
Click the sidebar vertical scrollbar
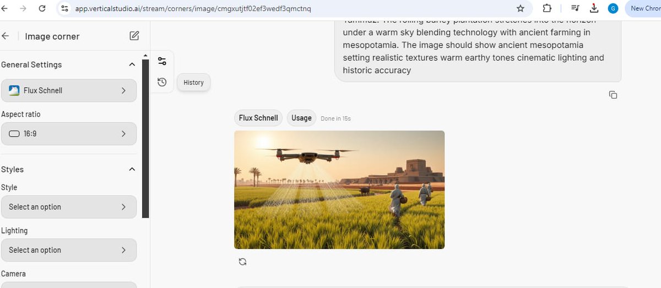point(145,138)
